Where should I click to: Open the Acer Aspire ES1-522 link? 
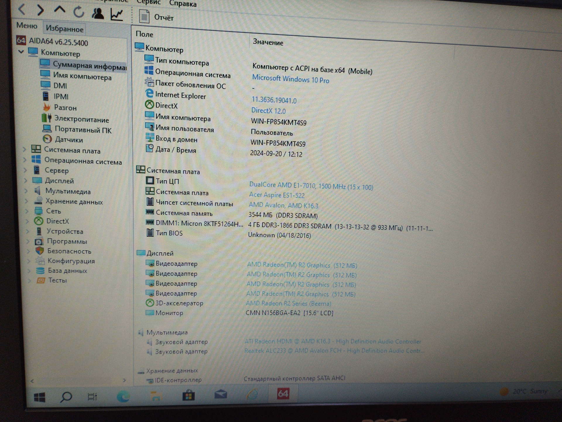tap(277, 195)
